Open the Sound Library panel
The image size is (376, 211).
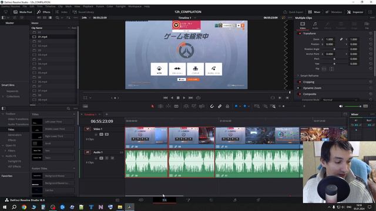(x=83, y=12)
